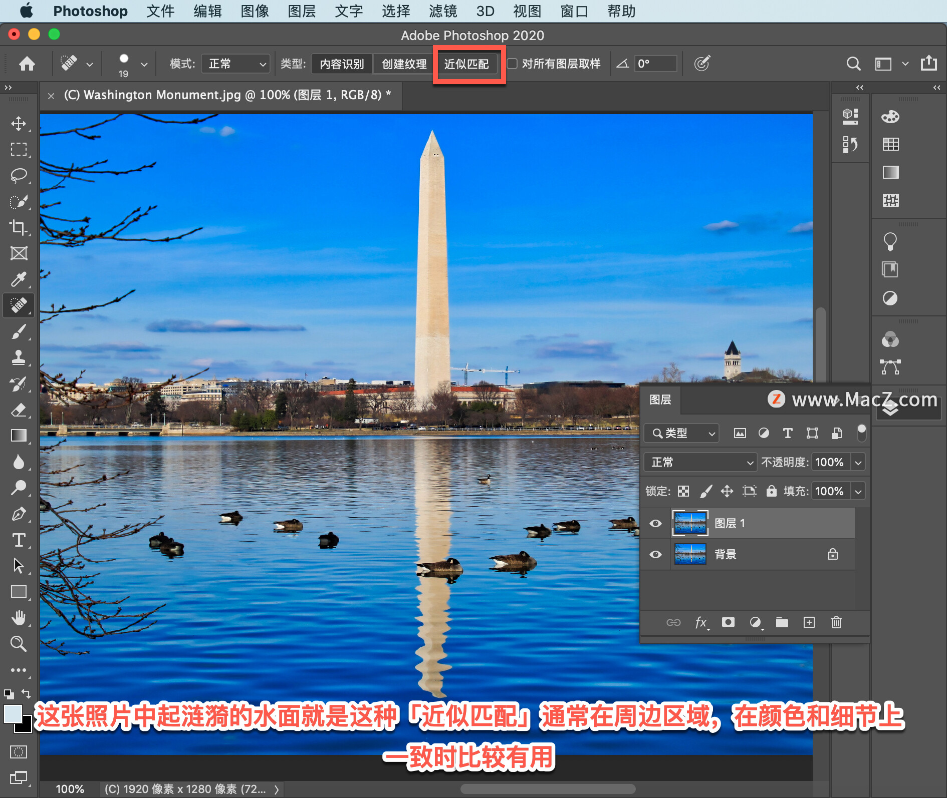Expand the 不透明度 opacity dropdown arrow
947x798 pixels.
click(858, 462)
